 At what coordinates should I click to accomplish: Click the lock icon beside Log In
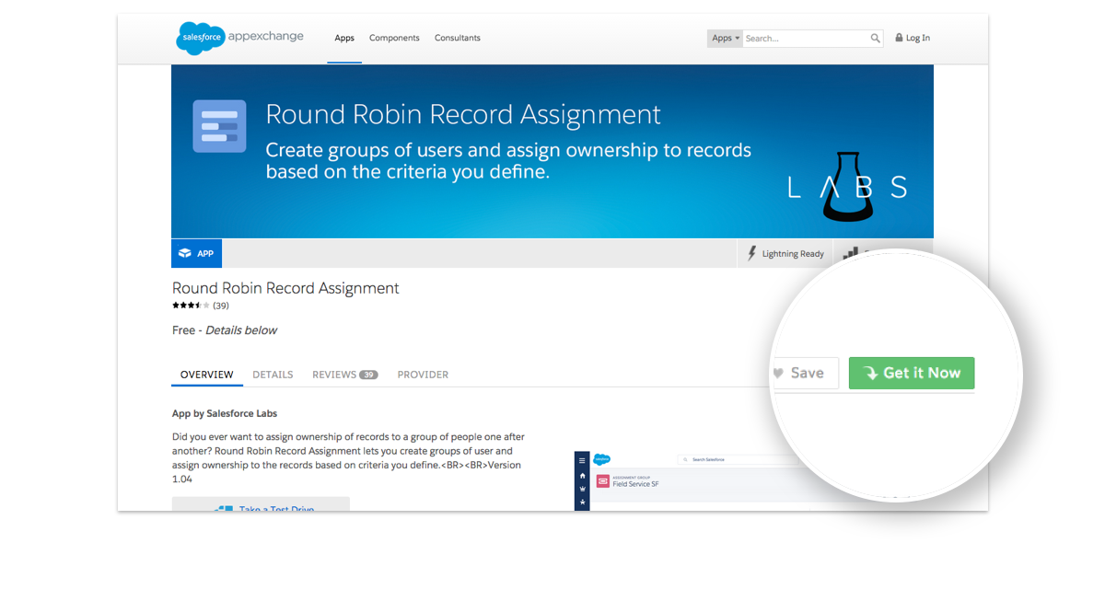pos(900,39)
